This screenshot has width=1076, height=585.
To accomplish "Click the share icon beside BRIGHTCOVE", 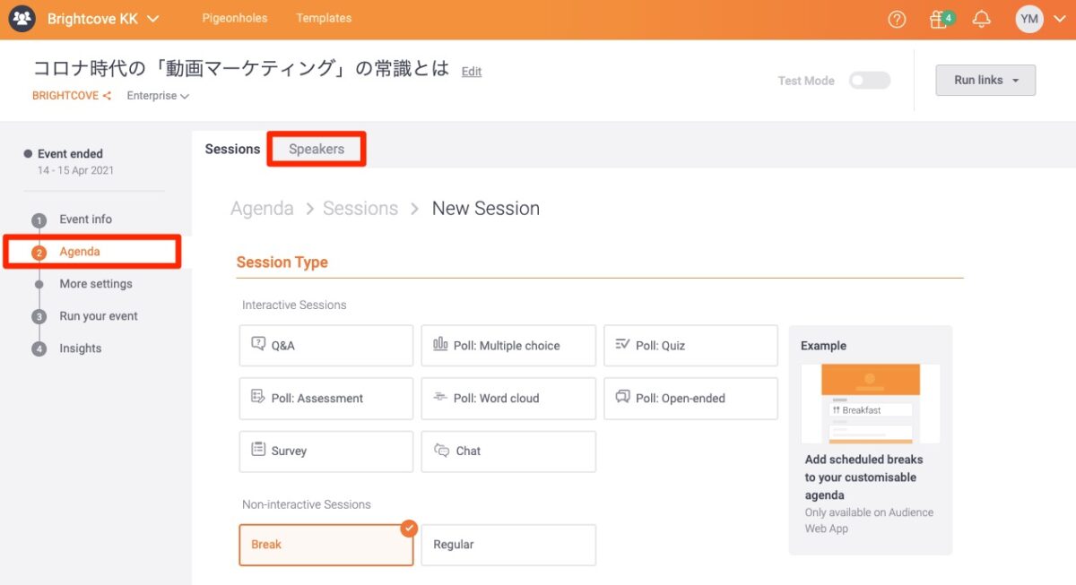I will click(x=108, y=96).
